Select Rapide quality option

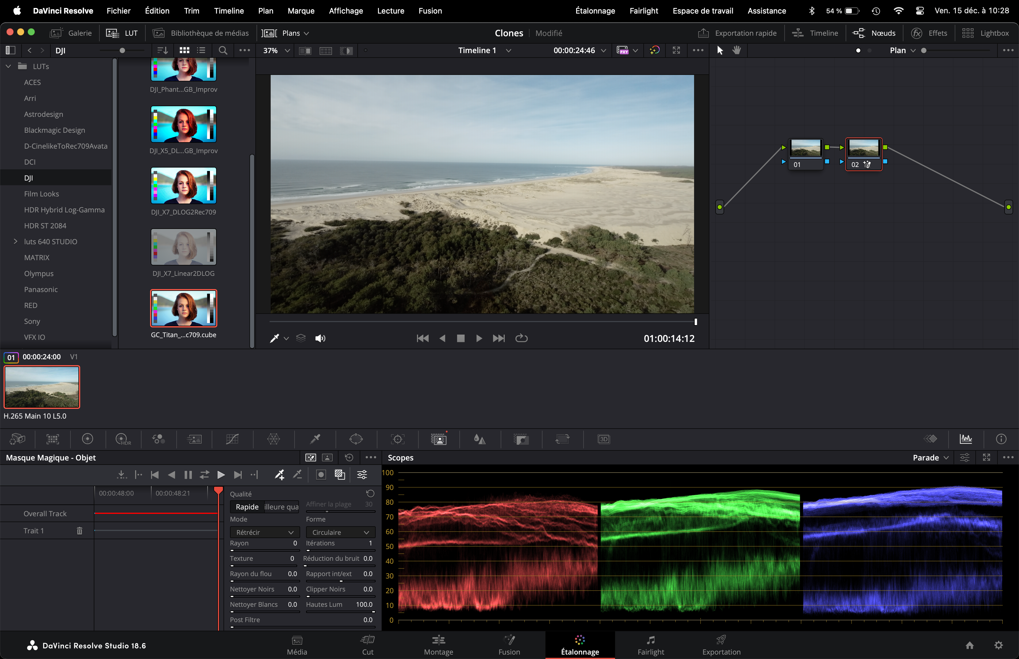pos(247,507)
